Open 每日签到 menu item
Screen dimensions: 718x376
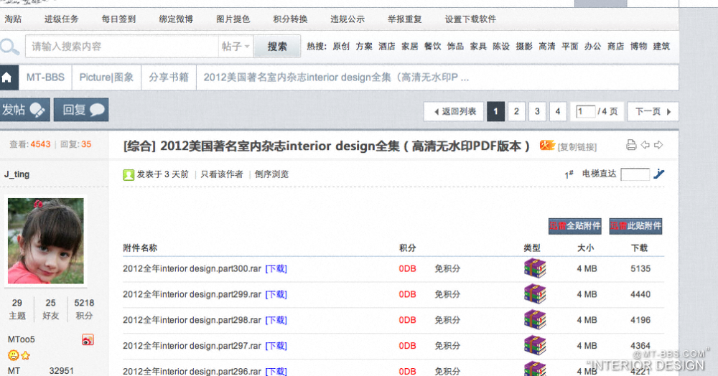[x=118, y=19]
